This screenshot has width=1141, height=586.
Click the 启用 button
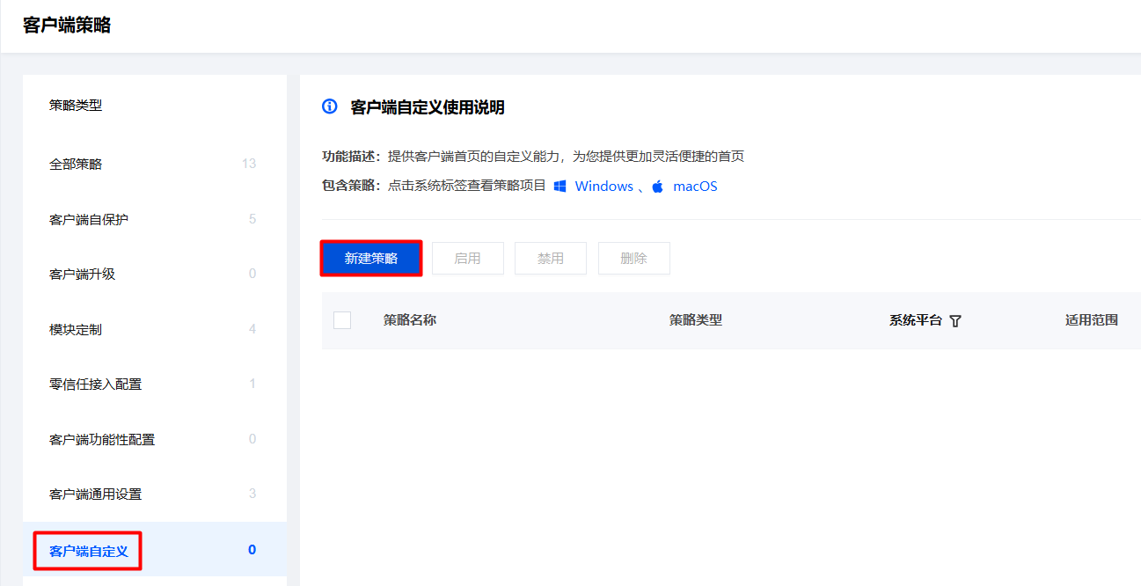[468, 259]
